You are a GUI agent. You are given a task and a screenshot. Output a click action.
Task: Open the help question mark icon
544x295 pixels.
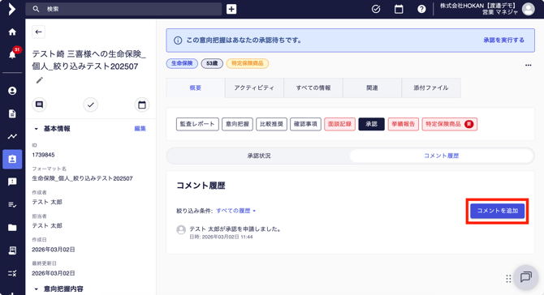pyautogui.click(x=421, y=9)
